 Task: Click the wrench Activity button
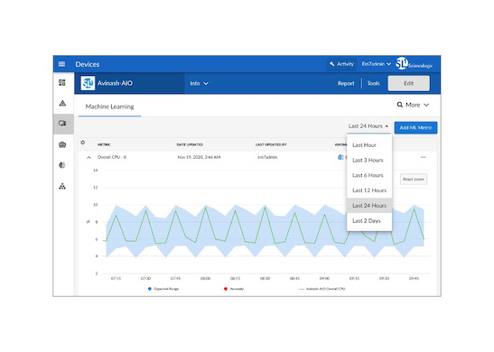coord(341,64)
